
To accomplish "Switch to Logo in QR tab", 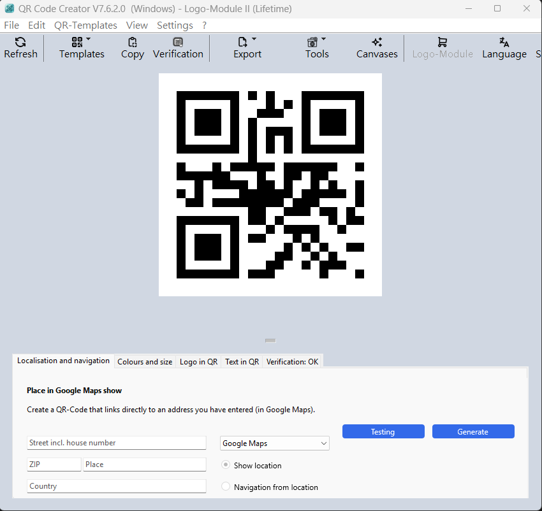I will pyautogui.click(x=198, y=362).
